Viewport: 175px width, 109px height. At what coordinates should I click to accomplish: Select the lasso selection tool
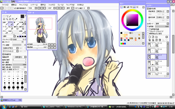coord(7,16)
